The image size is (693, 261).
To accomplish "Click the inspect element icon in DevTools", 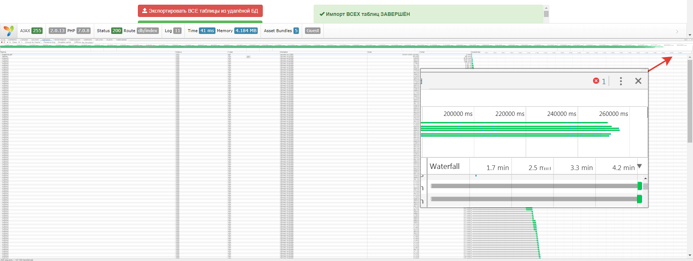I will 2,40.
